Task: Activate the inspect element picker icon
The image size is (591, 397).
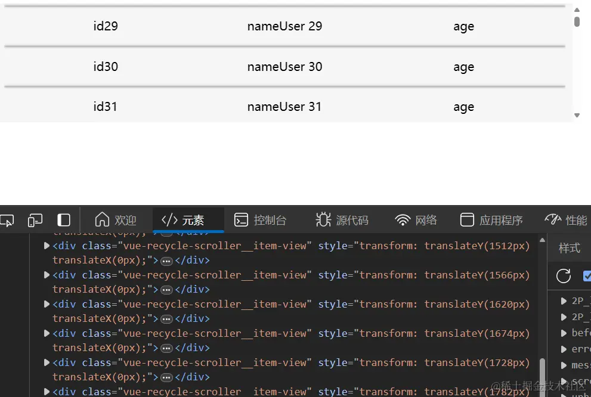Action: 7,221
